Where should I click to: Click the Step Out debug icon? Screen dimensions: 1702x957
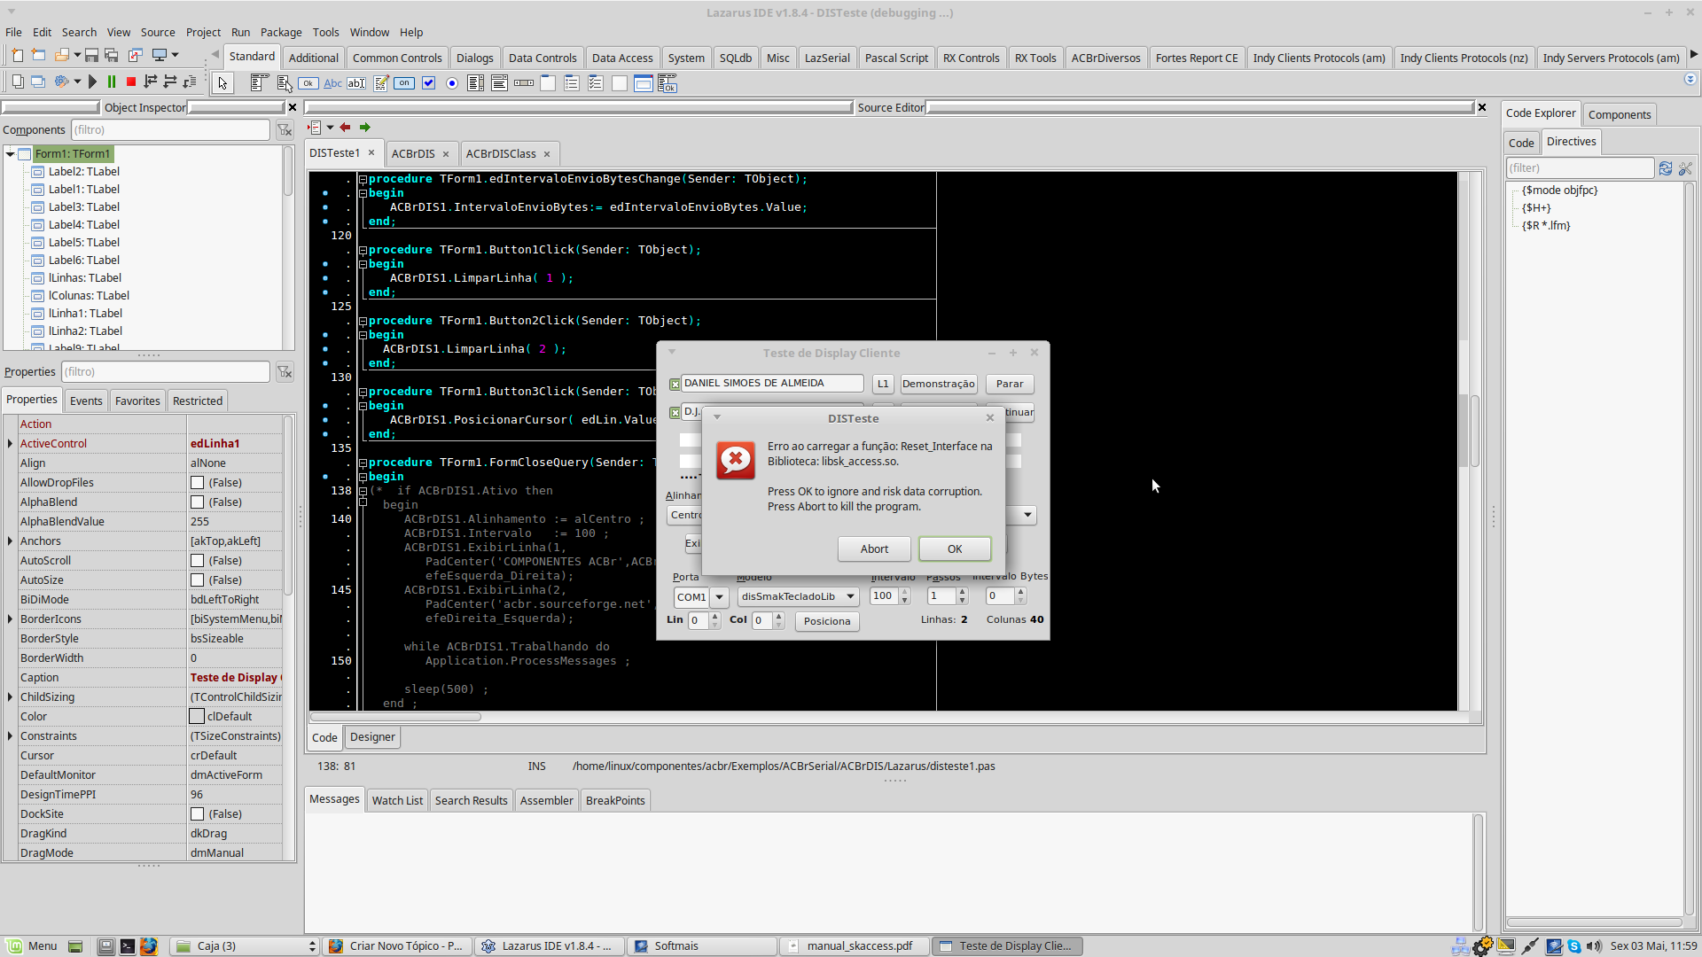[x=190, y=82]
